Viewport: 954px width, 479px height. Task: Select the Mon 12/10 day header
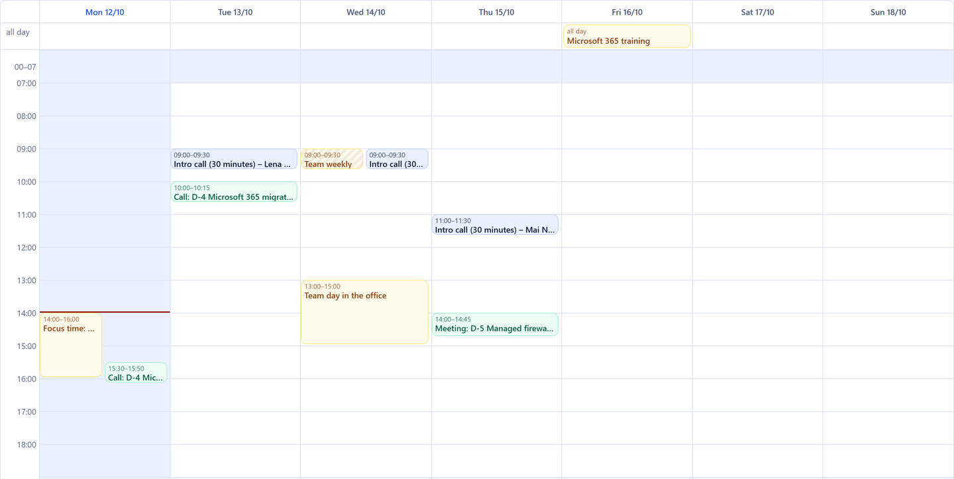105,12
